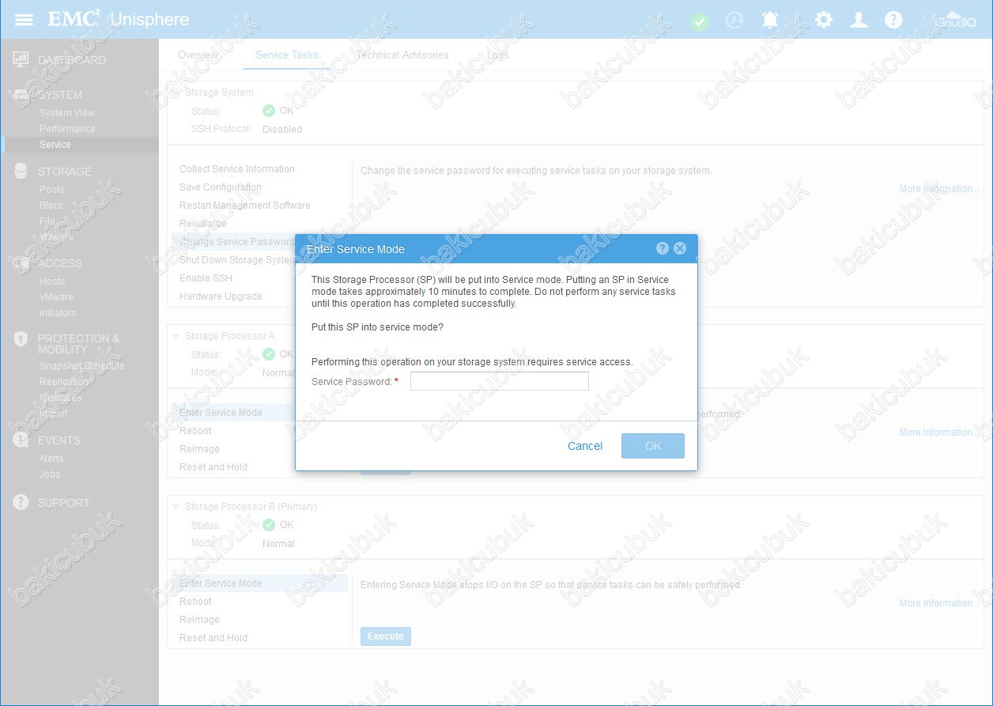
Task: Select Save Configuration task
Action: tap(221, 187)
